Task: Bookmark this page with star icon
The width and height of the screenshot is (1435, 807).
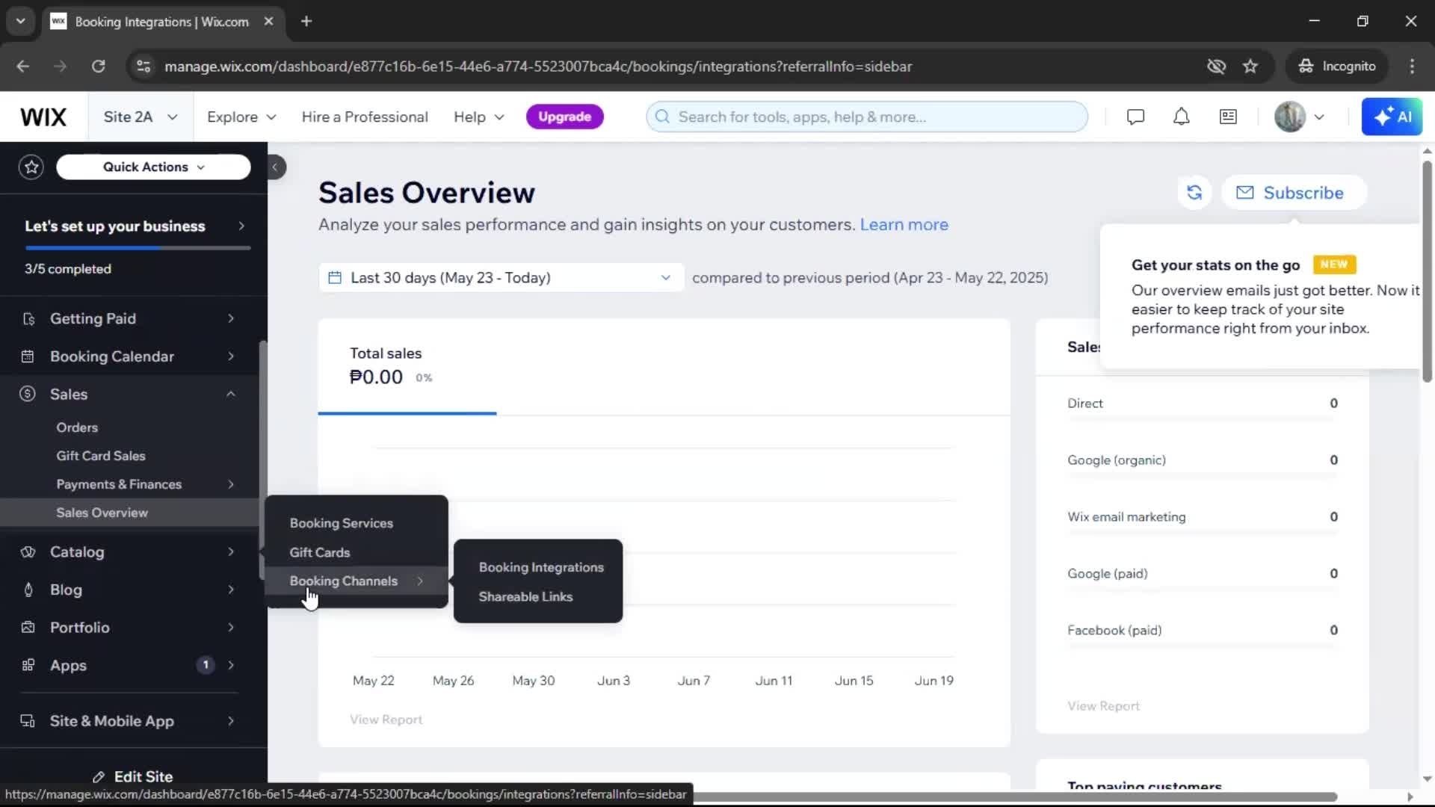Action: pos(1250,67)
